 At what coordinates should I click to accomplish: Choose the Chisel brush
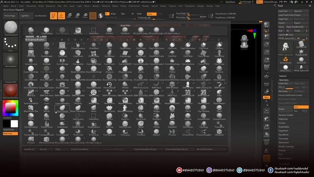coord(47,46)
